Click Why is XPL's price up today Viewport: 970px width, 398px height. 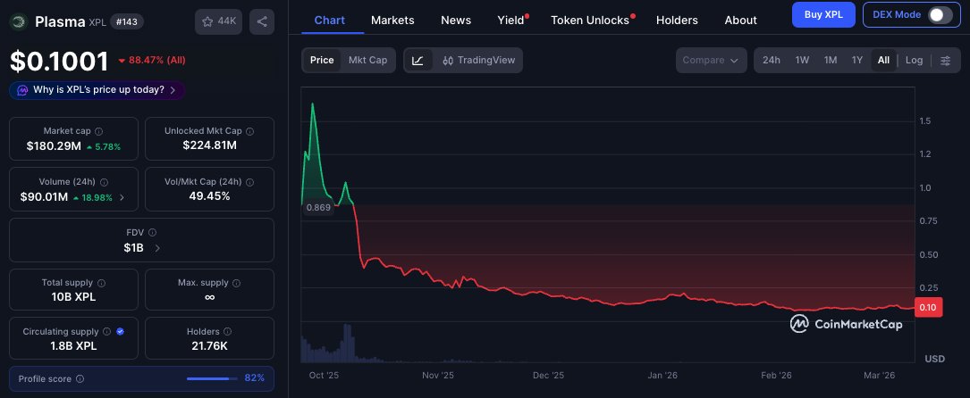97,90
